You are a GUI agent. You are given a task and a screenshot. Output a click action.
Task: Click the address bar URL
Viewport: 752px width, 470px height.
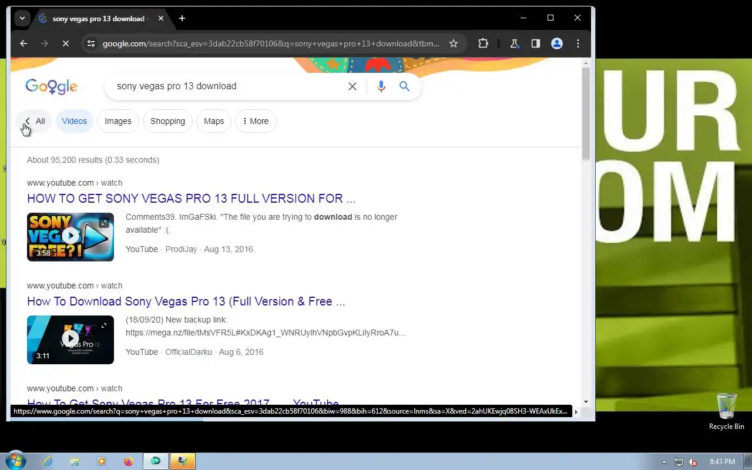[271, 43]
